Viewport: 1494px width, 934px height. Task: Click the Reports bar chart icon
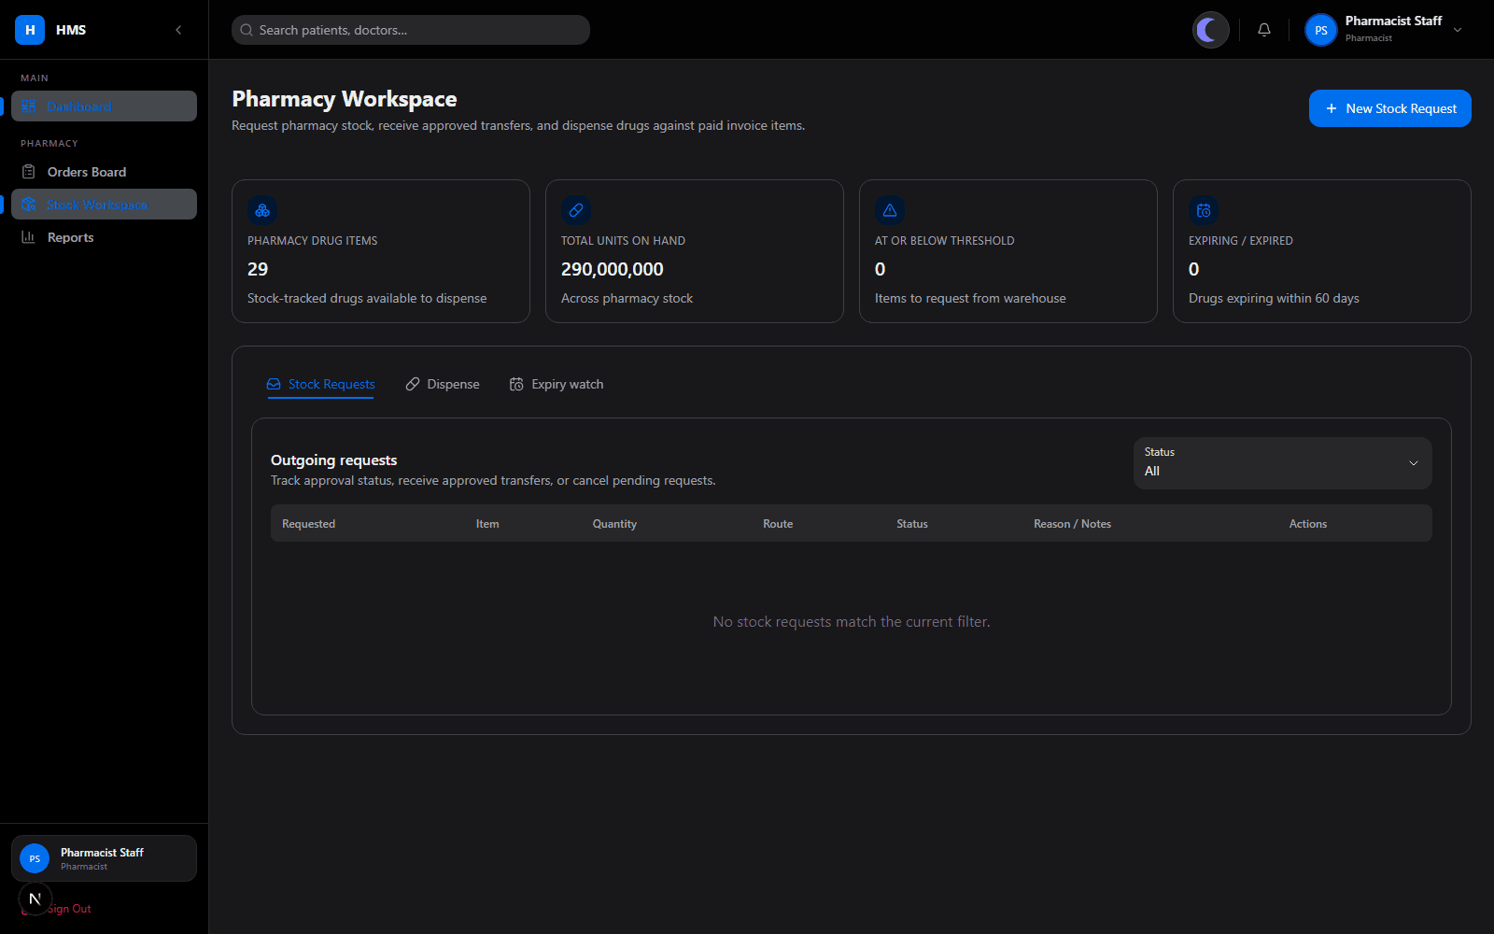(x=29, y=237)
